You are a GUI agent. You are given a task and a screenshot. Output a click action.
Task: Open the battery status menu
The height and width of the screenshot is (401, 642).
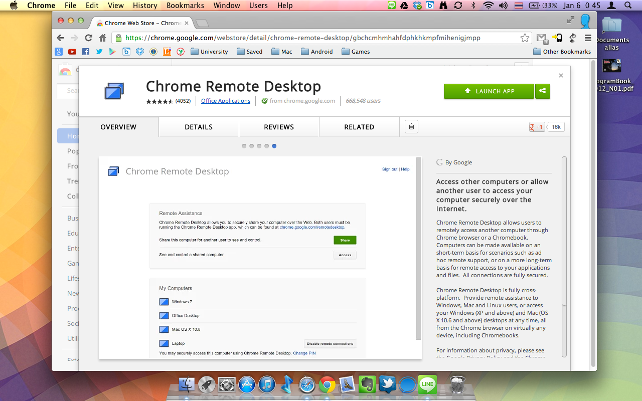[x=544, y=6]
